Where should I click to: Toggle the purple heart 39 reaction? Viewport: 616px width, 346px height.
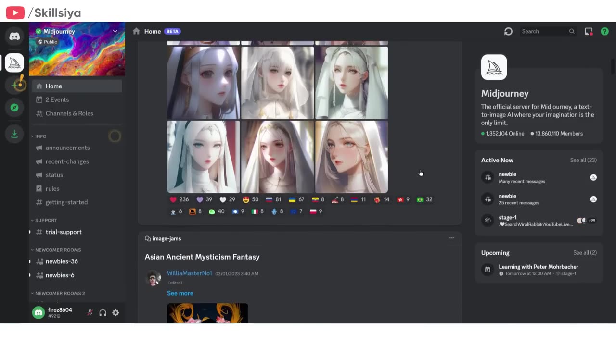click(205, 199)
